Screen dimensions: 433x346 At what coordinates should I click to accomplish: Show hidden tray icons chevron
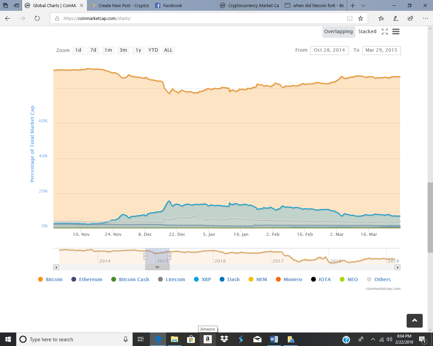(373, 339)
